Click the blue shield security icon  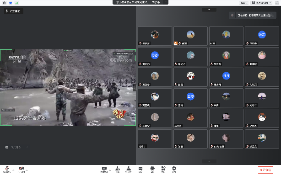pos(11,3)
